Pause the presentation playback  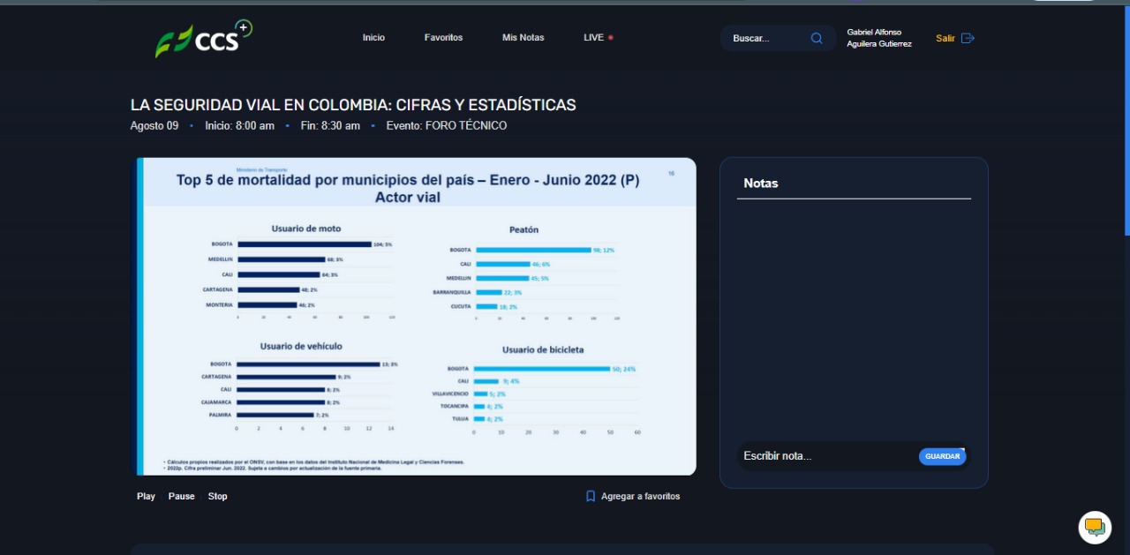pos(181,496)
